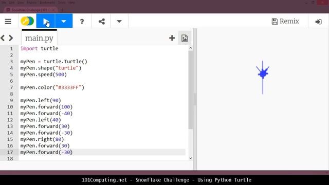
Task: Go to previous file tab arrow
Action: [3, 38]
